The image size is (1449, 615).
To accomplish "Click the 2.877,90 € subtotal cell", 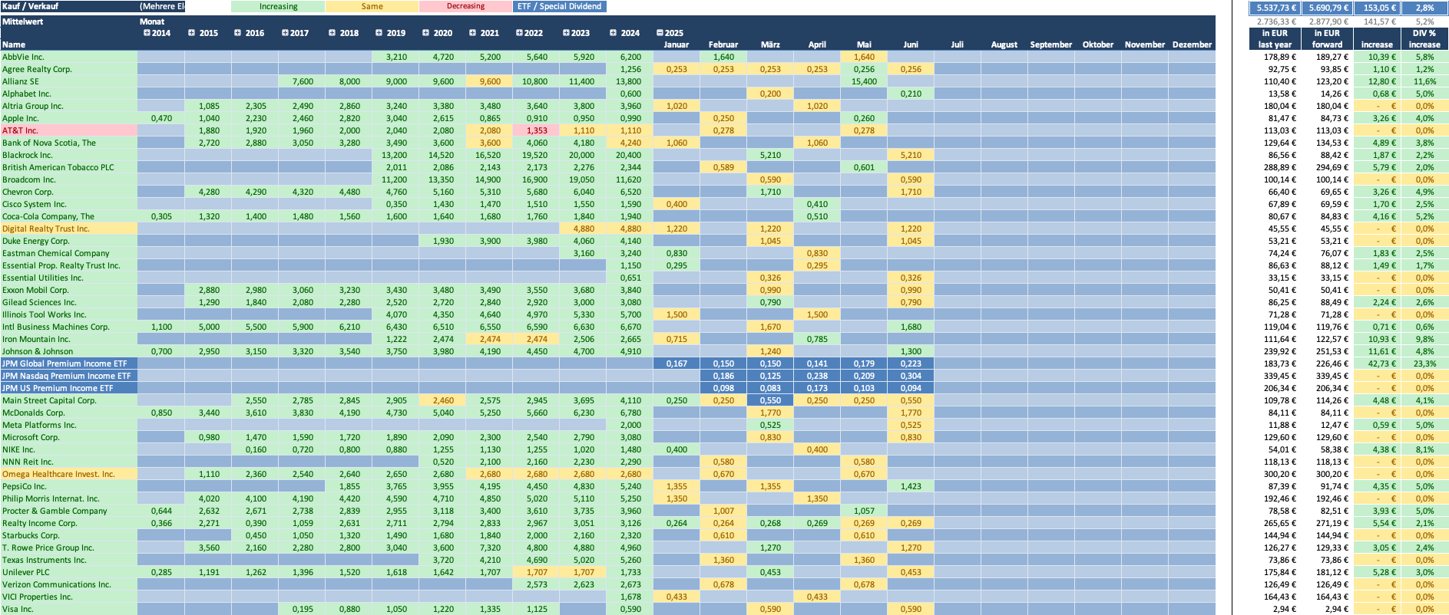I will (x=1327, y=21).
